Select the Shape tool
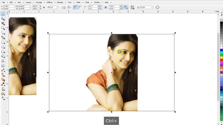This screenshot has width=223, height=125. tap(3, 19)
